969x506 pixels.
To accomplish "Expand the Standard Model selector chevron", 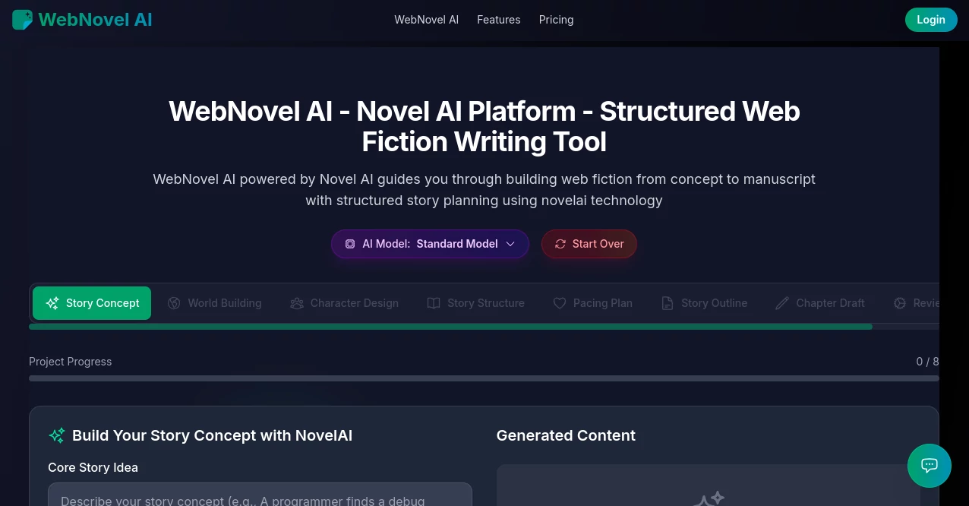I will 510,244.
